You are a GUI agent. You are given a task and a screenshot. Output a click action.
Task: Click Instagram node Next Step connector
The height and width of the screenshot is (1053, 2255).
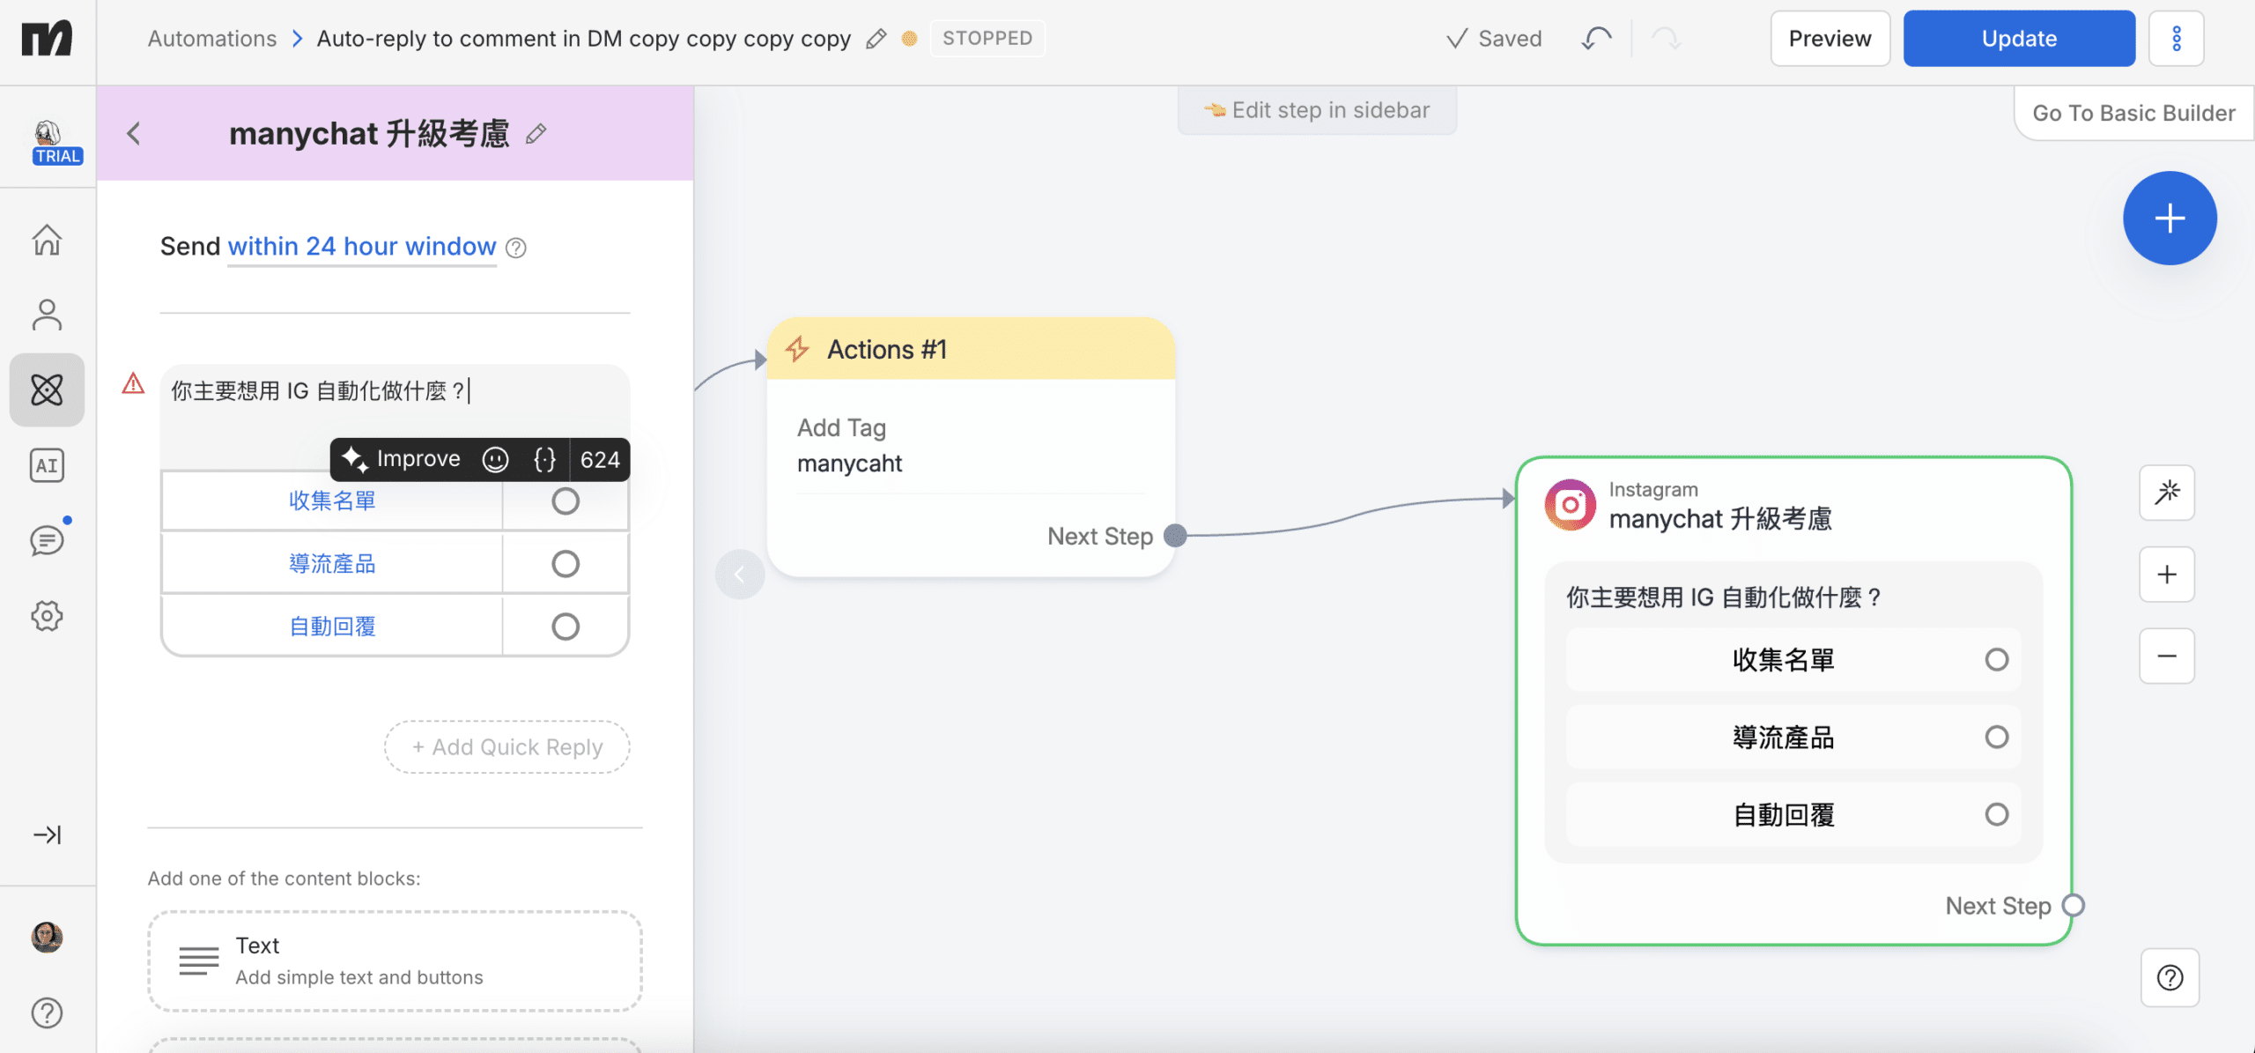[x=2073, y=906]
